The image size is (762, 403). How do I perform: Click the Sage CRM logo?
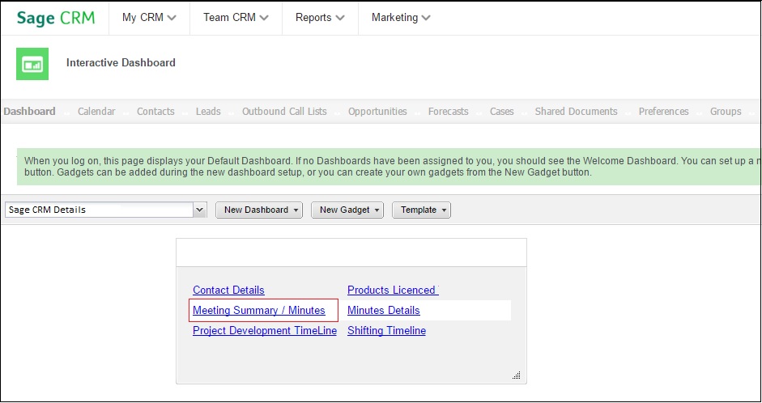pyautogui.click(x=55, y=18)
